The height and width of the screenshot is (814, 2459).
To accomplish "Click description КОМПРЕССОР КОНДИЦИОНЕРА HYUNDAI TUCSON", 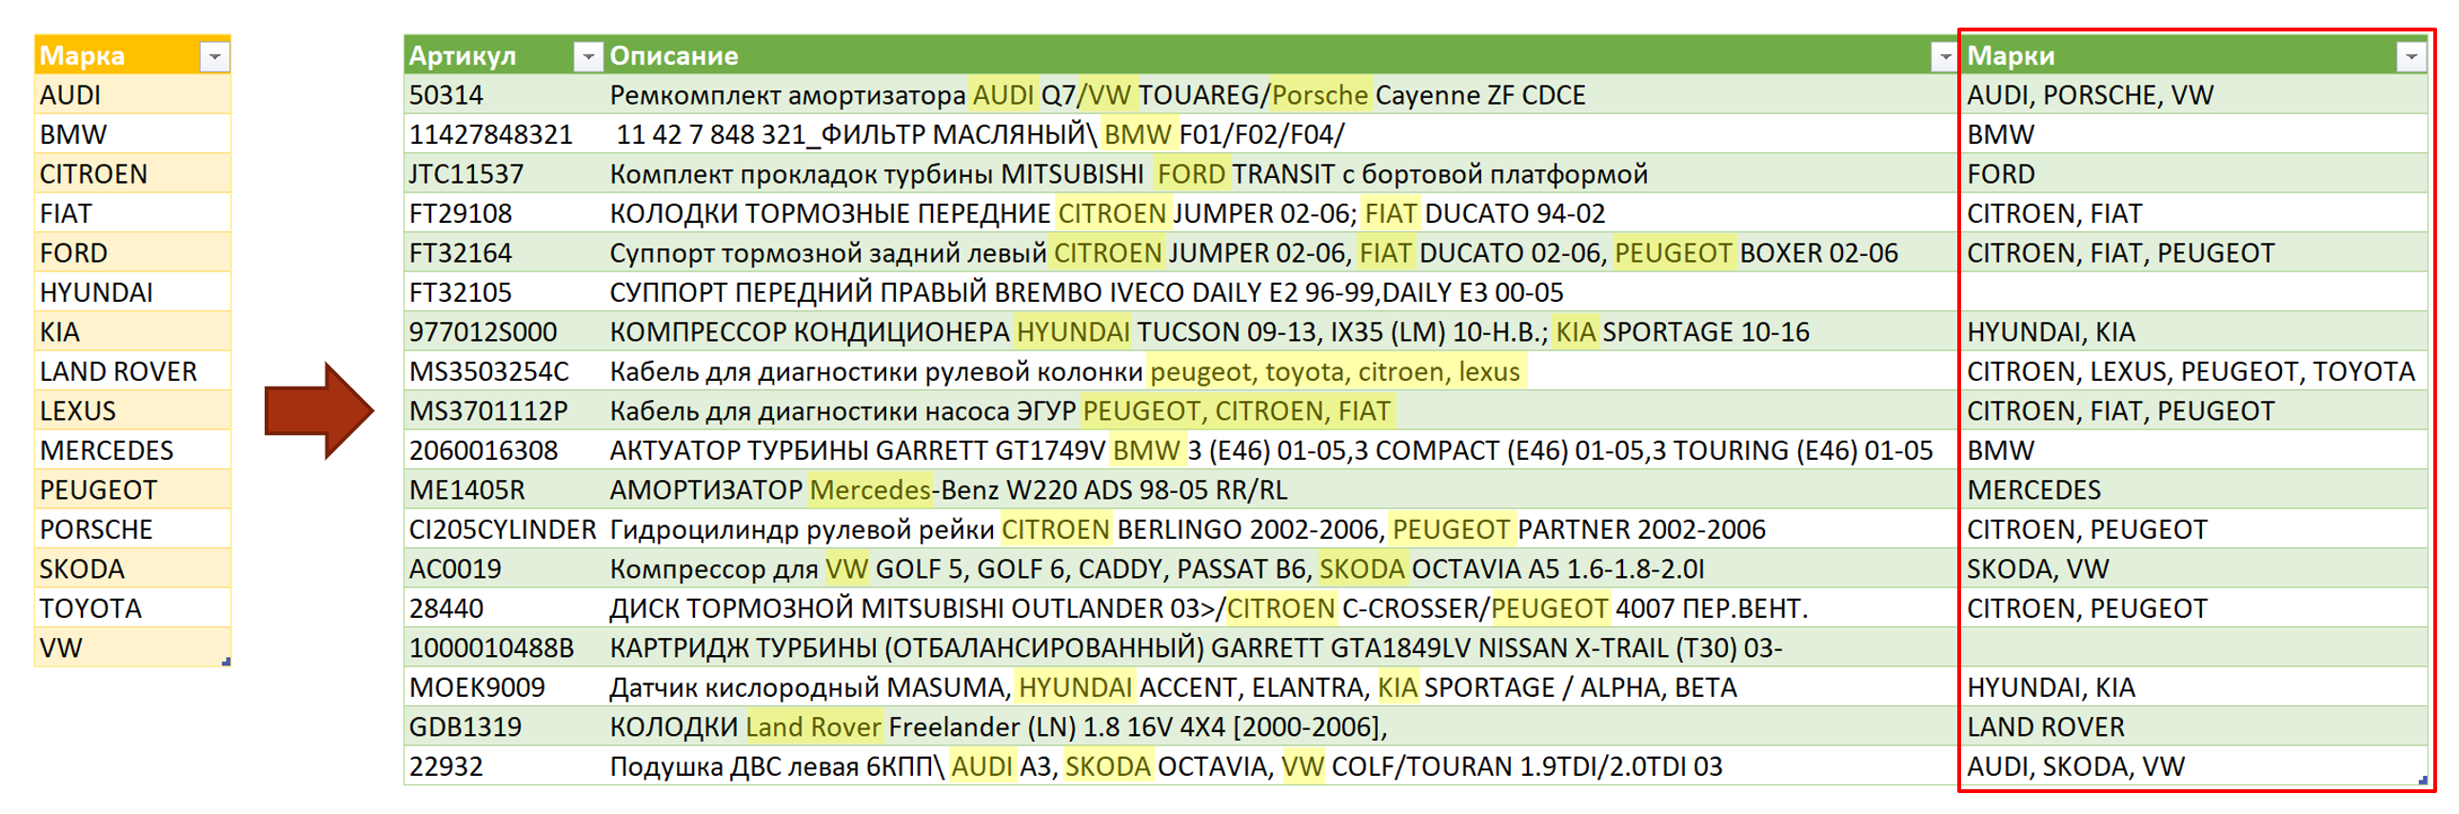I will point(1282,332).
